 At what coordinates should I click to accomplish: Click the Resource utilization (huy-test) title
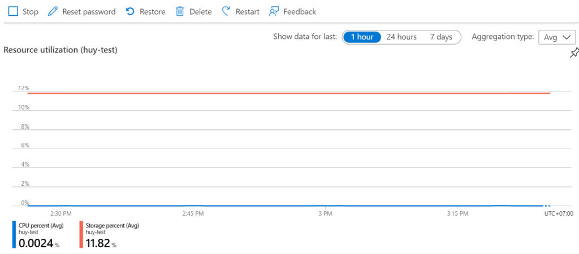pos(60,50)
